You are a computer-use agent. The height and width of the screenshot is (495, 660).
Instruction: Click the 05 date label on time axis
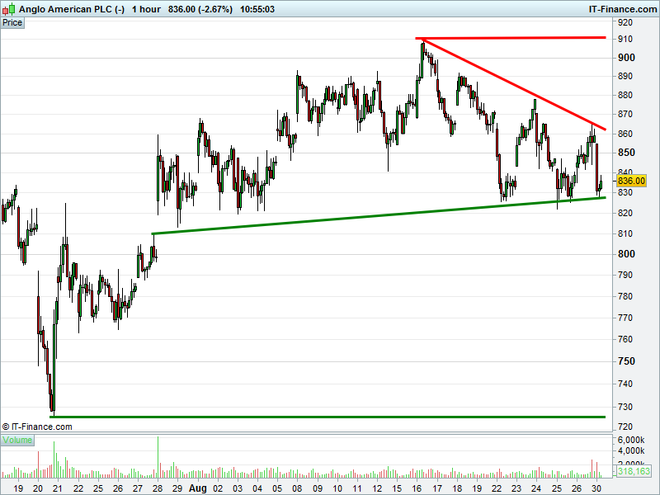[277, 488]
